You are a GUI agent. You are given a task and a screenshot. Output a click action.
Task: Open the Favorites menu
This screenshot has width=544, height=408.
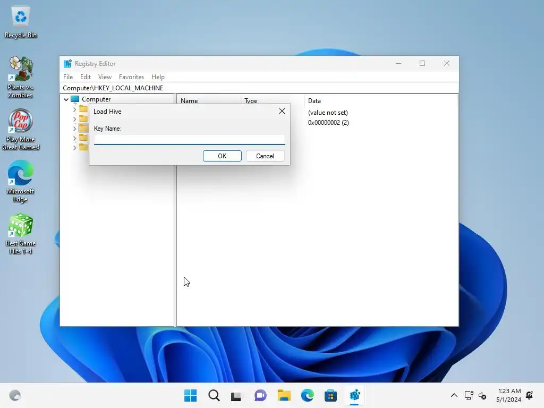point(131,77)
